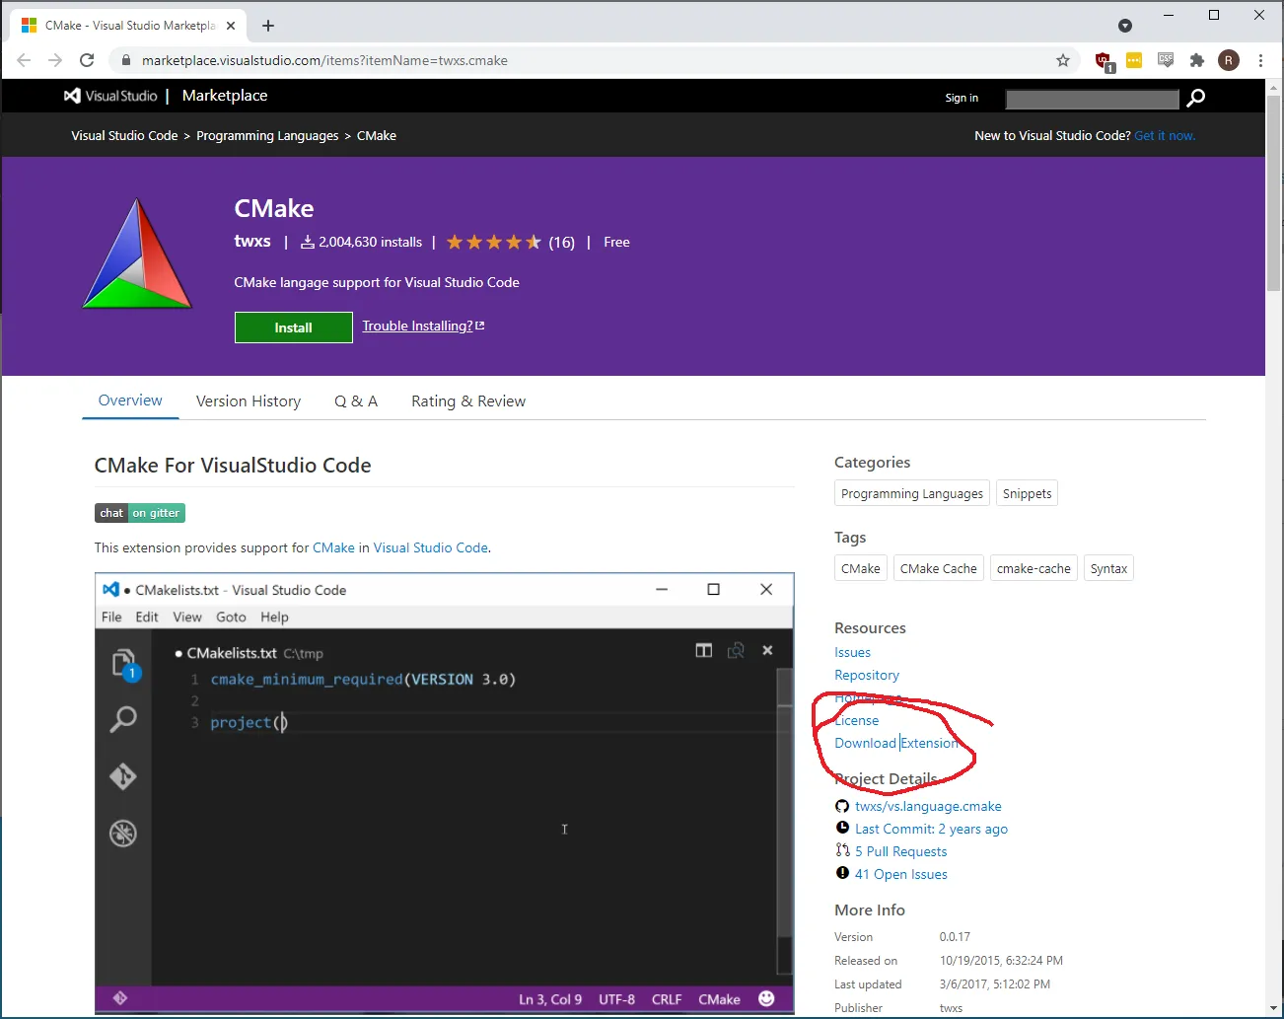
Task: Select the Programming Languages category tag
Action: (912, 494)
